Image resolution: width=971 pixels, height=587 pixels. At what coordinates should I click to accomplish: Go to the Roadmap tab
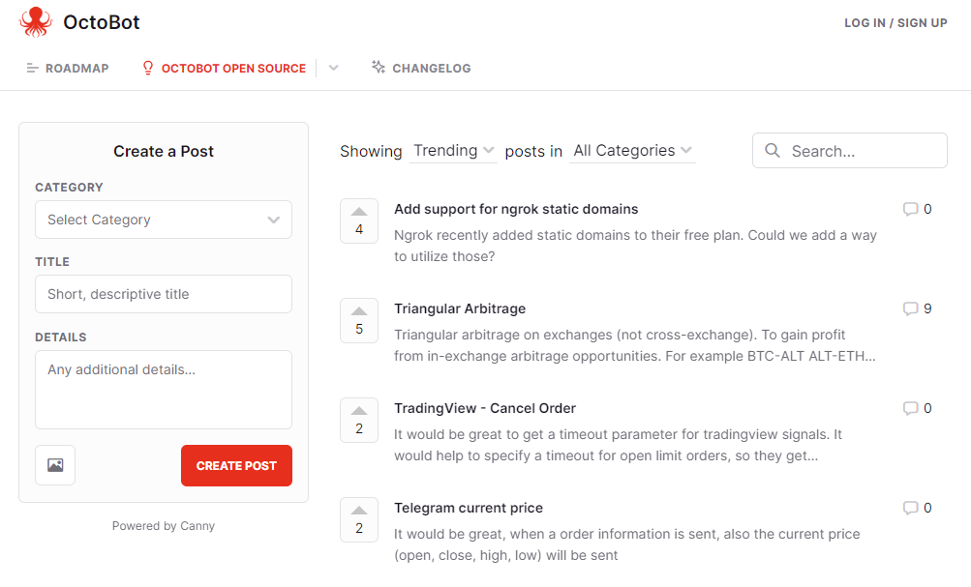point(68,68)
